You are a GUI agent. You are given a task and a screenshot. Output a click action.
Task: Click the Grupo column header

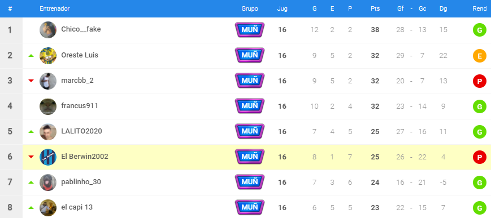250,9
